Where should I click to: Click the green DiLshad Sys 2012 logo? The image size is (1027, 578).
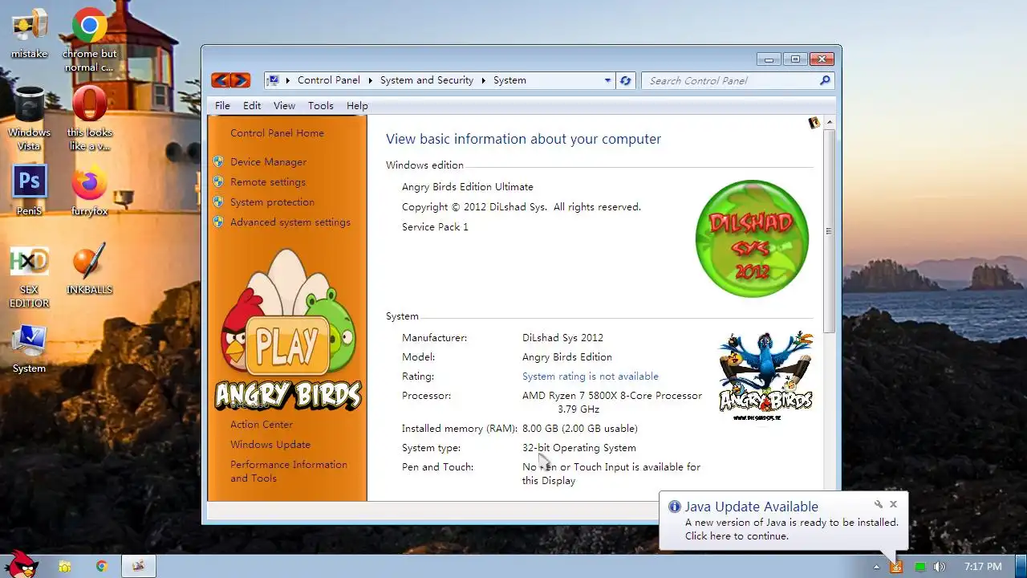752,238
